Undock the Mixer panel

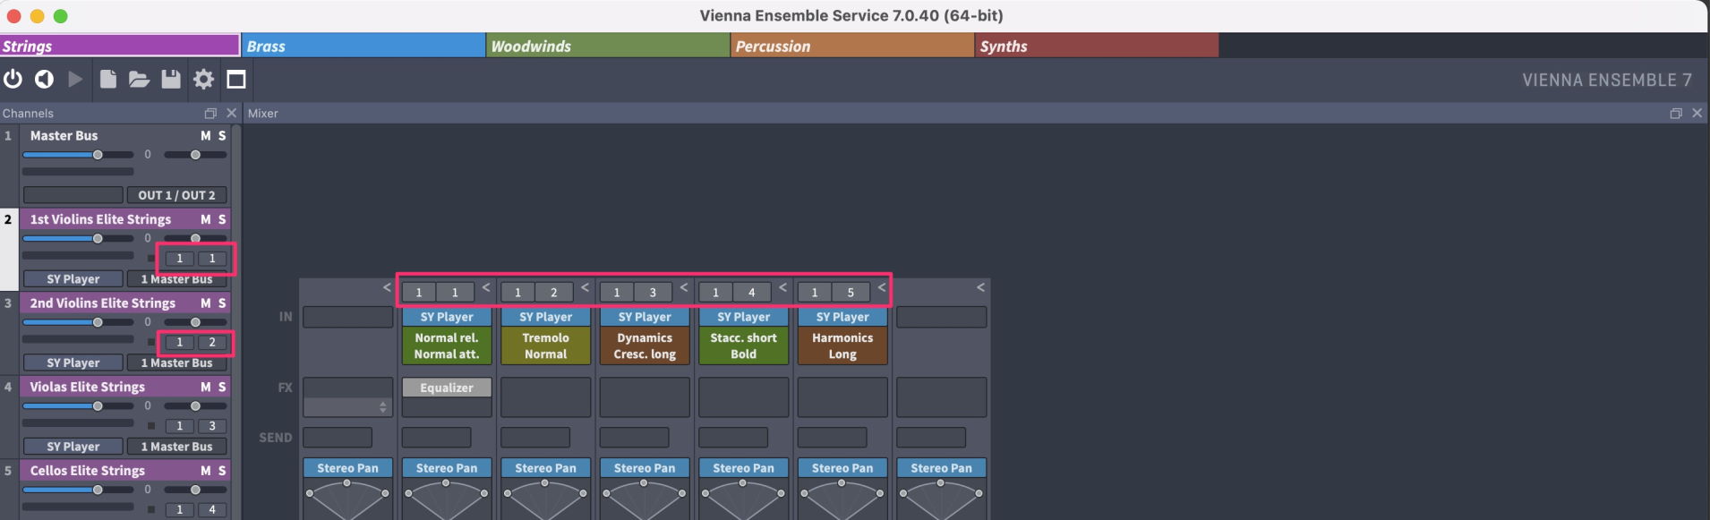(1676, 114)
